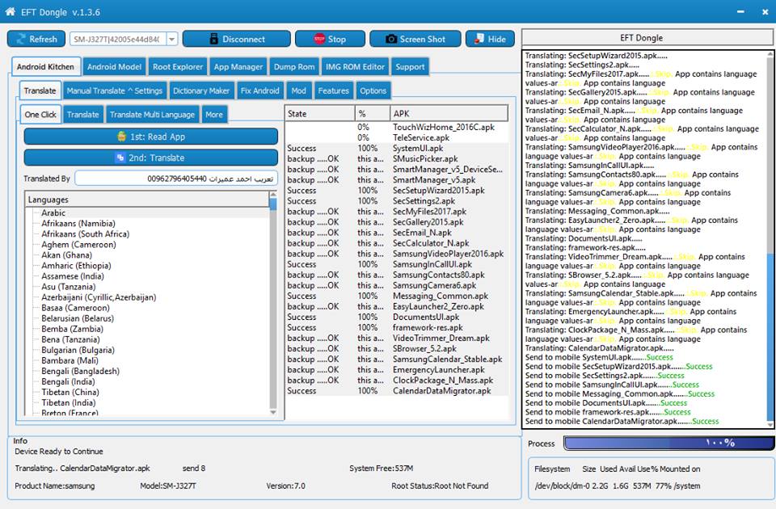The width and height of the screenshot is (776, 509).
Task: Select CalendarDataMigrator.apk row in APK table
Action: point(397,391)
